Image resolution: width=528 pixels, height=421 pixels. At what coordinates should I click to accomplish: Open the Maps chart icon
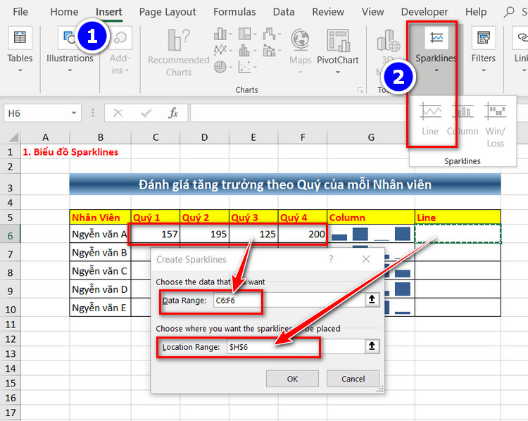[301, 39]
